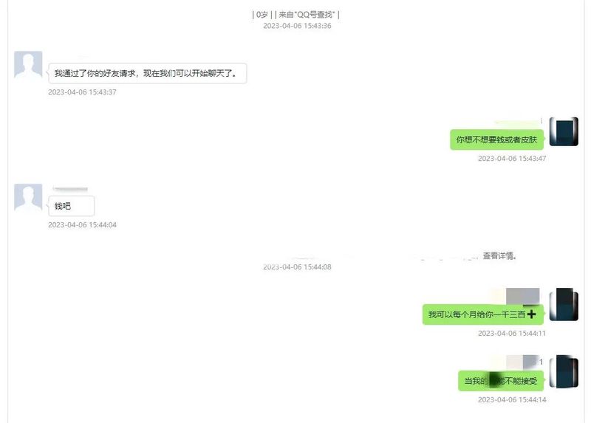Click dark avatar beside 能不能接受 message
The width and height of the screenshot is (591, 423).
click(564, 371)
